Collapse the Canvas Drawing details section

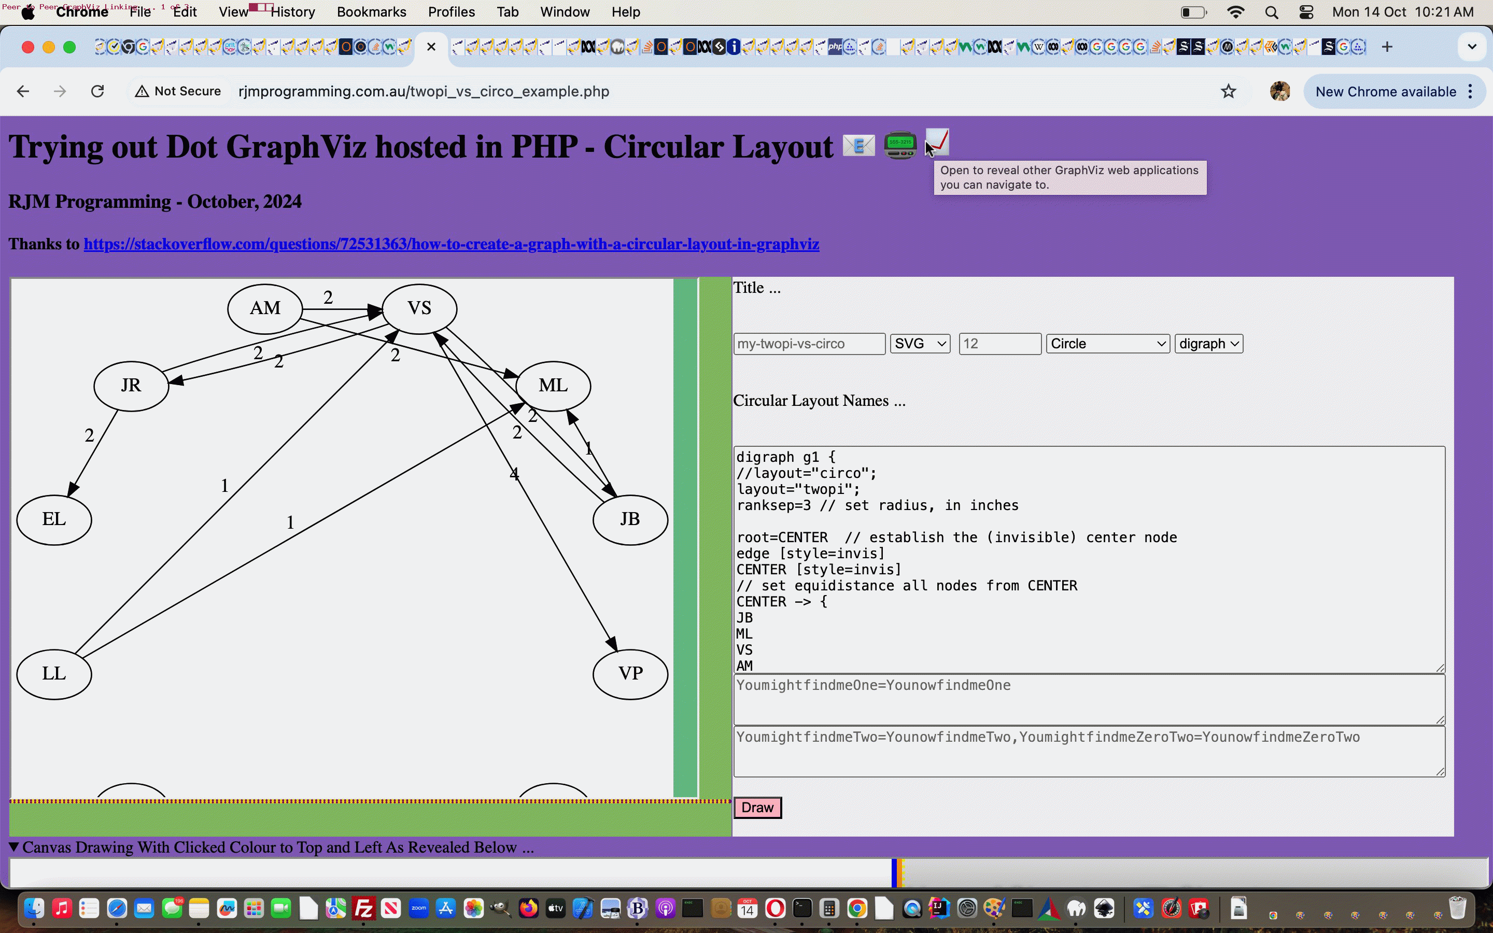(14, 847)
